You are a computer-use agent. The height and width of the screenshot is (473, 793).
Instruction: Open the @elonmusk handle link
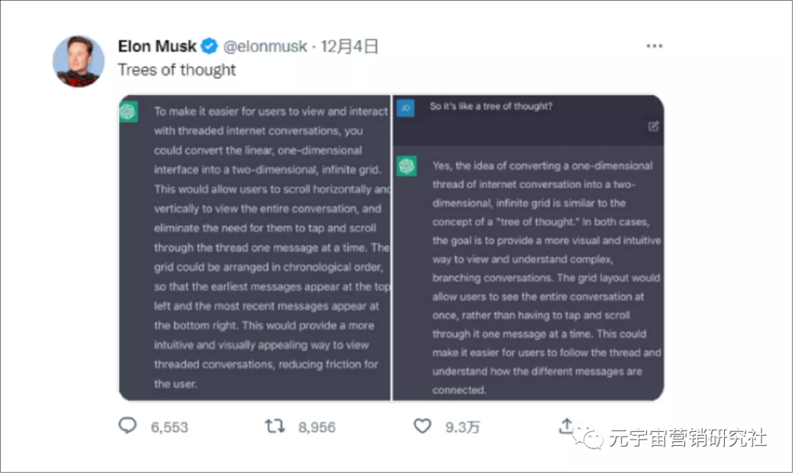point(265,46)
